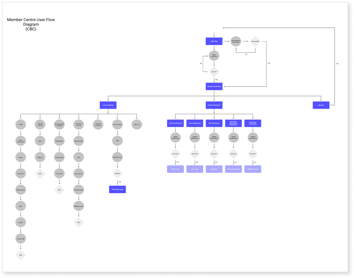Expand the Edit? diamond below Postal code
This screenshot has width=354, height=278.
tap(20, 255)
